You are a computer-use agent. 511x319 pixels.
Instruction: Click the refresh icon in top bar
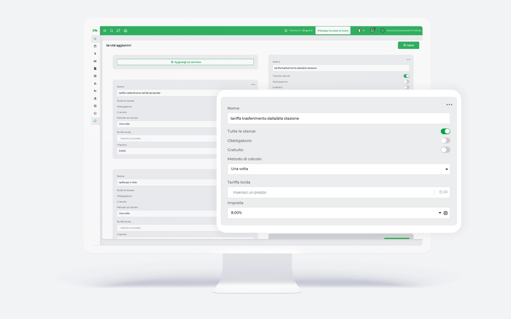pyautogui.click(x=118, y=30)
